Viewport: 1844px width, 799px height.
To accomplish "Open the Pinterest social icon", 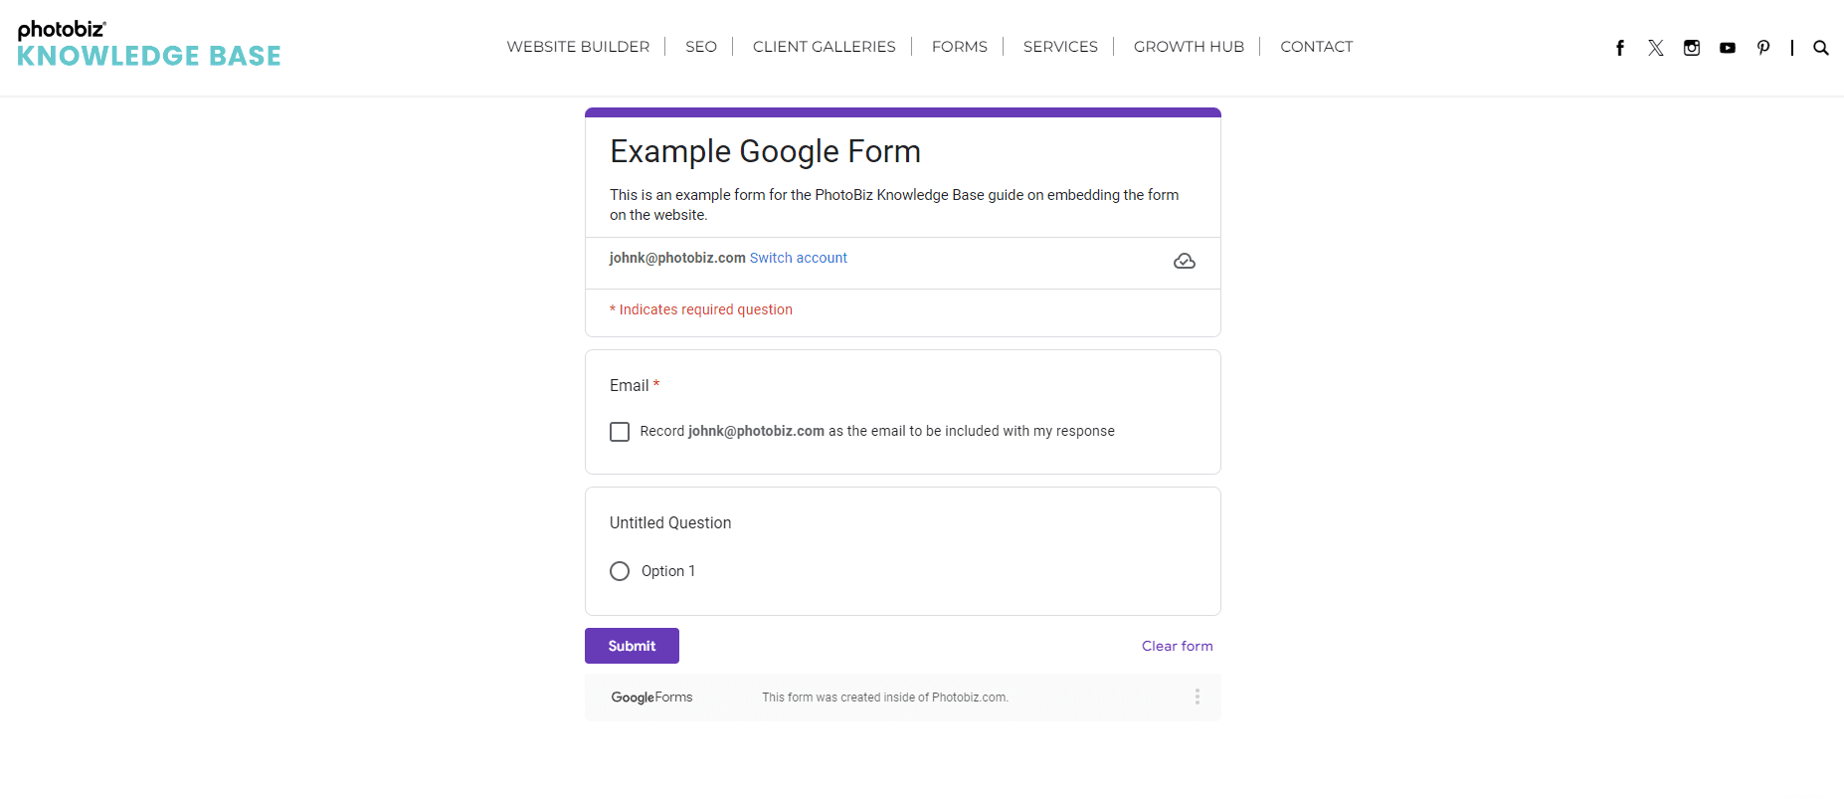I will point(1763,48).
